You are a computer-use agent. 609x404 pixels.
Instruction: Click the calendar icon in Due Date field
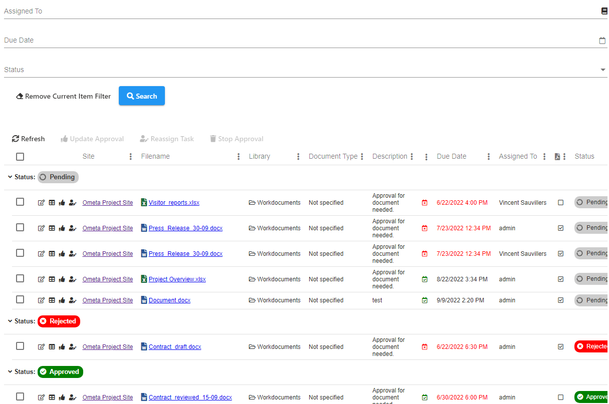point(602,41)
